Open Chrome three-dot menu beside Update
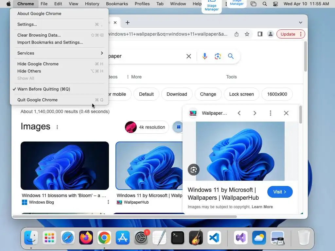Viewport: 335px width, 251px height. click(301, 34)
